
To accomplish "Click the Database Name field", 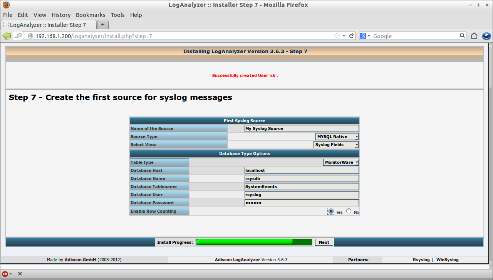I will (302, 178).
